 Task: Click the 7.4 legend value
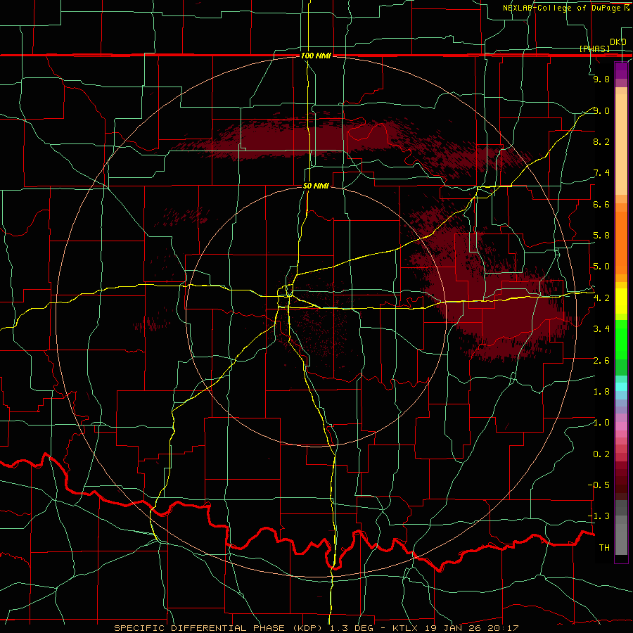601,173
